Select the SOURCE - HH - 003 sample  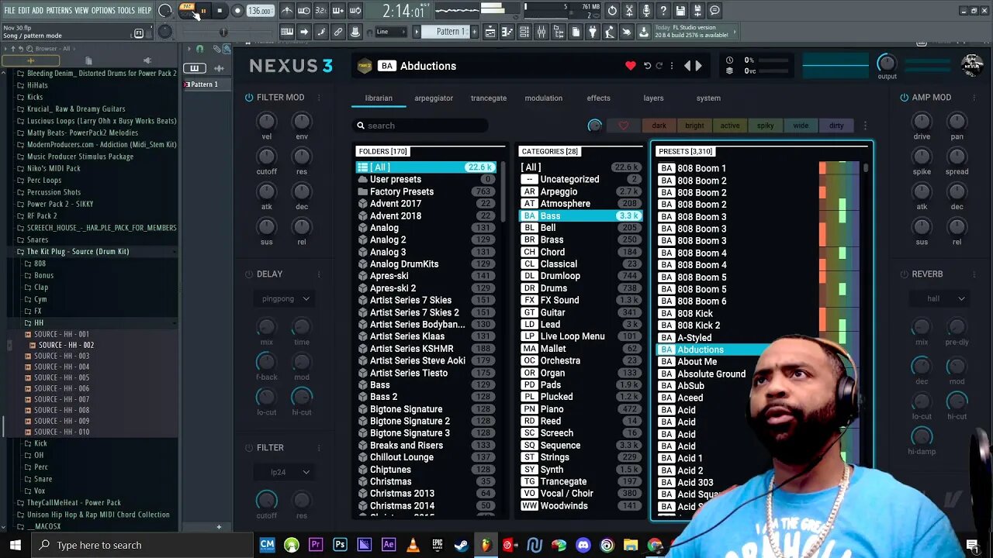pos(61,356)
